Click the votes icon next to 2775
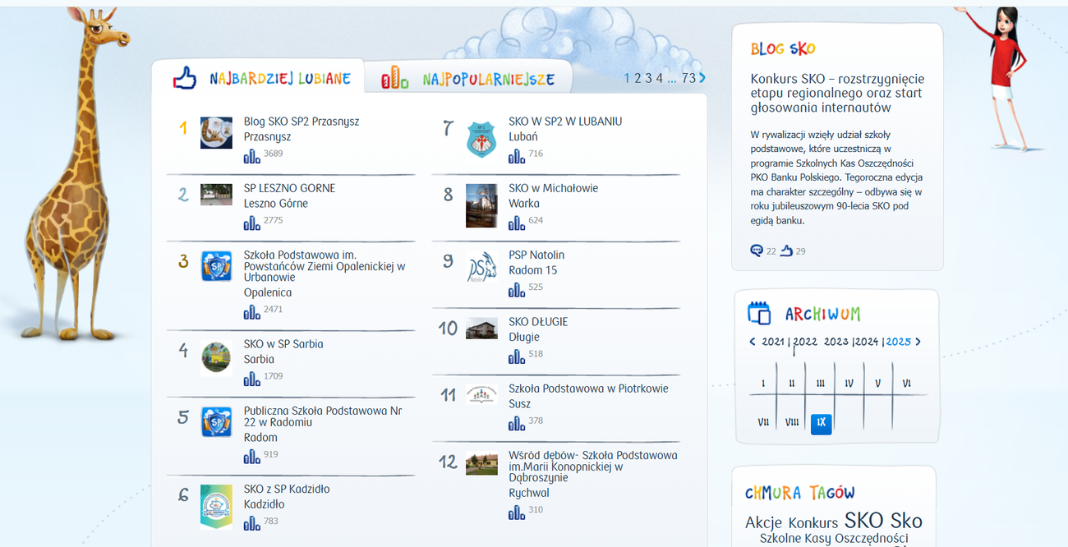Viewport: 1068px width, 547px height. [x=252, y=223]
